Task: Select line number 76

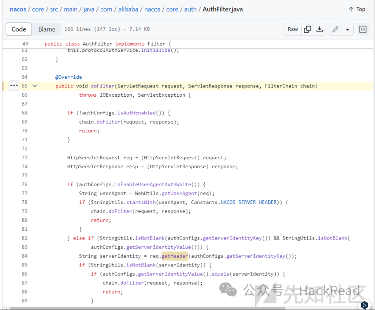Action: [x=25, y=184]
